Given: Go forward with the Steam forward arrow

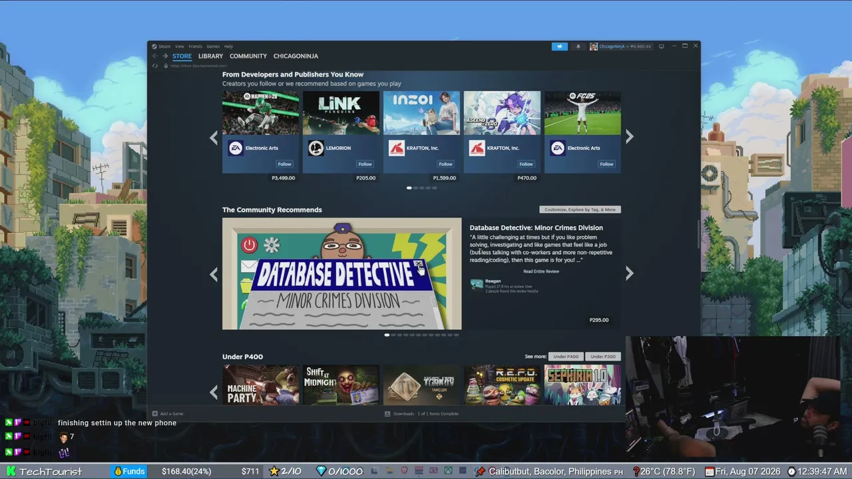Looking at the screenshot, I should click(165, 56).
